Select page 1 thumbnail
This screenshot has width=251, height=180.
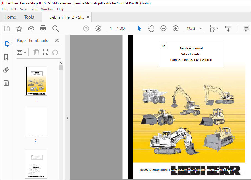tap(36, 81)
